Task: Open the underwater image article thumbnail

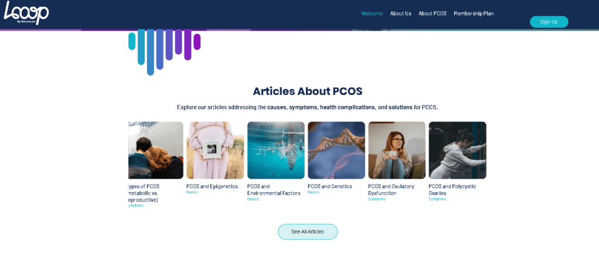Action: click(x=276, y=150)
